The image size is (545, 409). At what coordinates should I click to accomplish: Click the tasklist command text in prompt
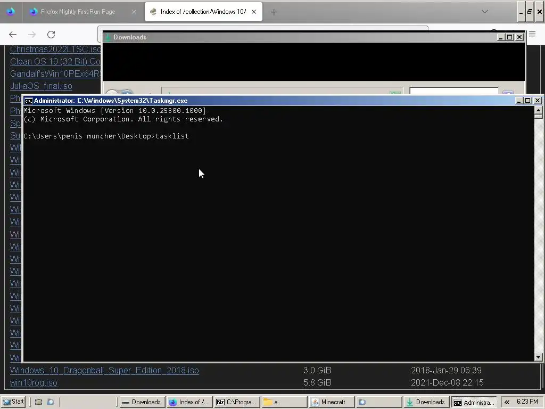[172, 136]
